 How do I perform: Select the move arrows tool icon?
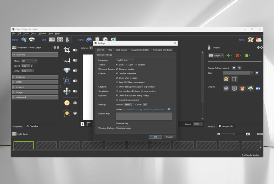click(67, 91)
